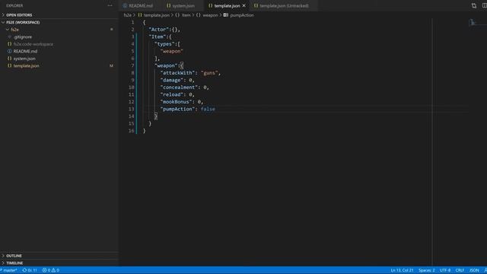The width and height of the screenshot is (487, 274).
Task: Expand the Timeline panel
Action: [59, 263]
